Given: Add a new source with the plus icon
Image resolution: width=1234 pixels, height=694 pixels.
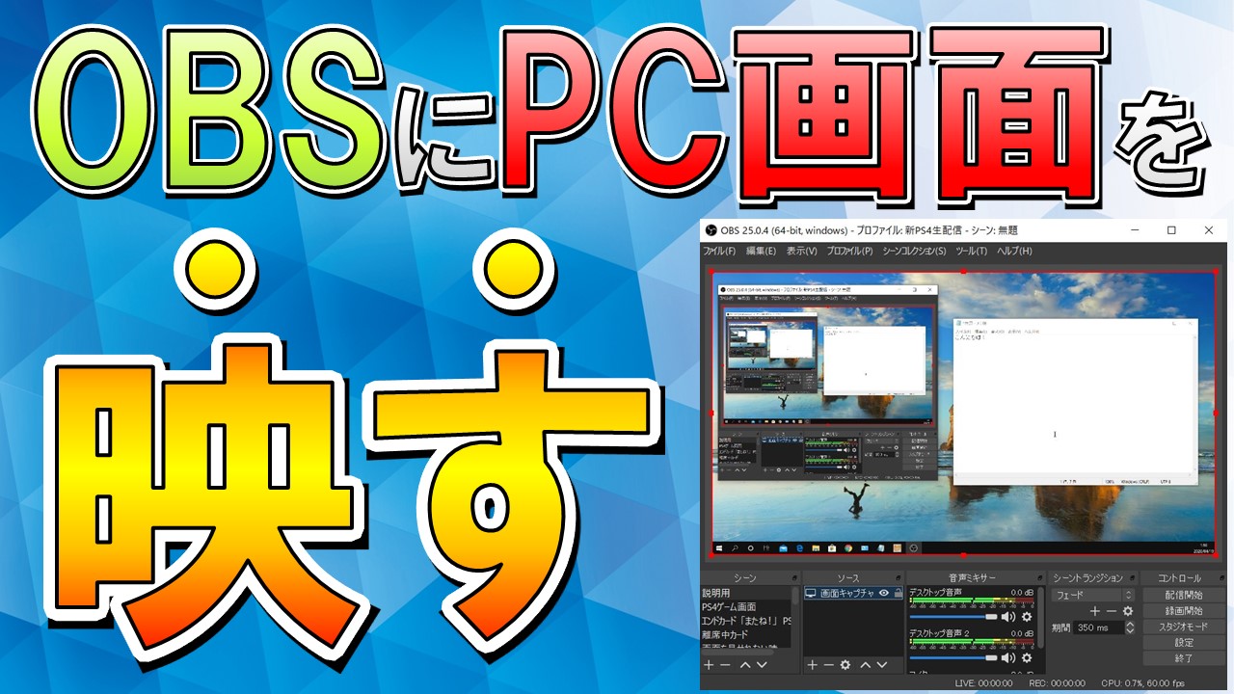Looking at the screenshot, I should pos(812,665).
